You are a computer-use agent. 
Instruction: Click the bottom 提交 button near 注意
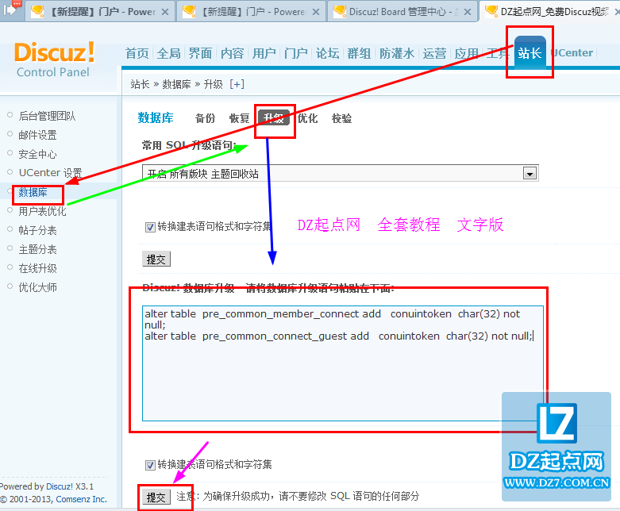(x=156, y=498)
